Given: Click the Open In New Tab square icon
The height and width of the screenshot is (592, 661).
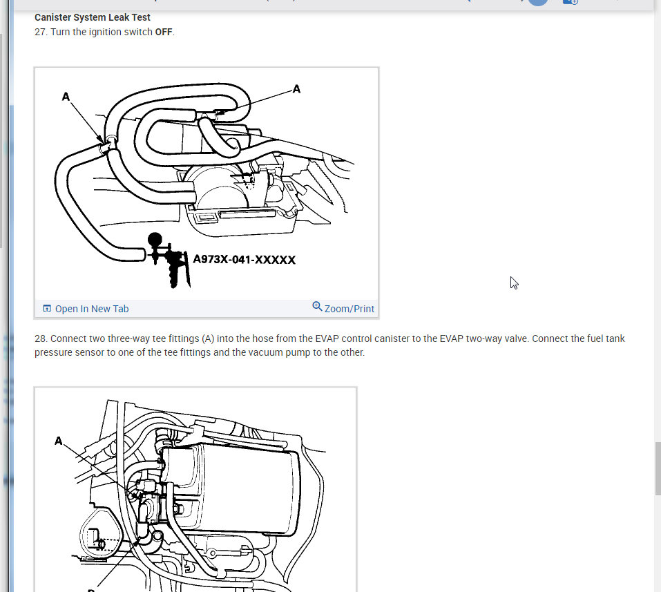Looking at the screenshot, I should 47,308.
